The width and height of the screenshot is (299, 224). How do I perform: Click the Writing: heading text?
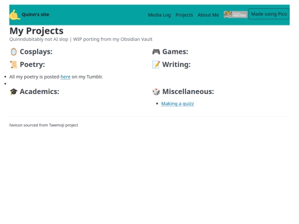coord(177,64)
